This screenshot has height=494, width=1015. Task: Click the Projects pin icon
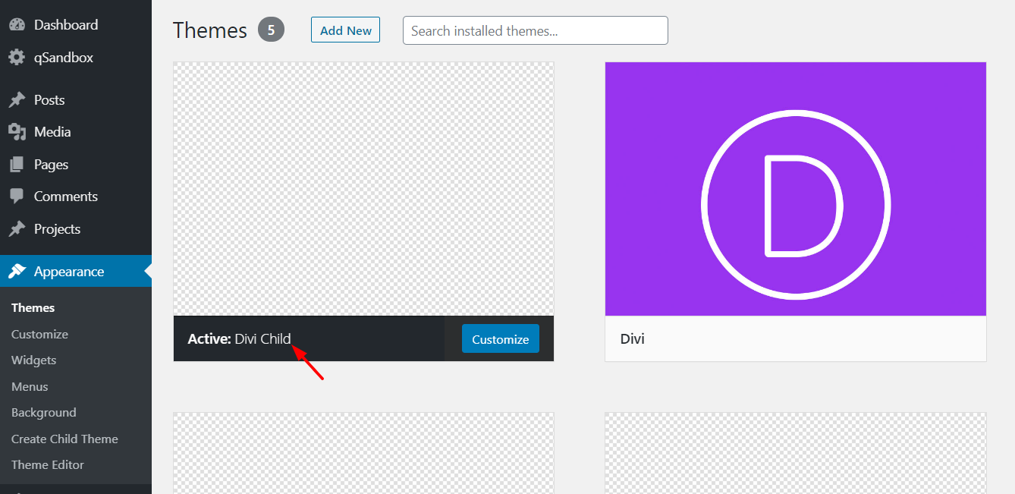click(17, 228)
